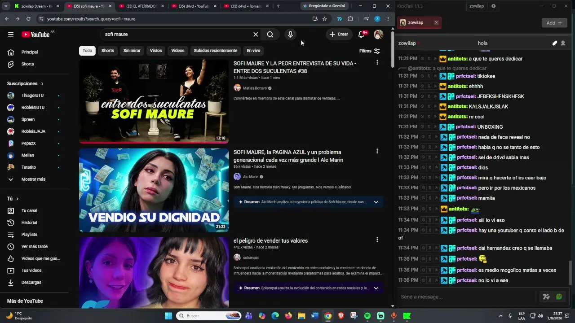Click the Add chatroom button in KickTalk
This screenshot has height=323, width=575.
click(x=554, y=23)
